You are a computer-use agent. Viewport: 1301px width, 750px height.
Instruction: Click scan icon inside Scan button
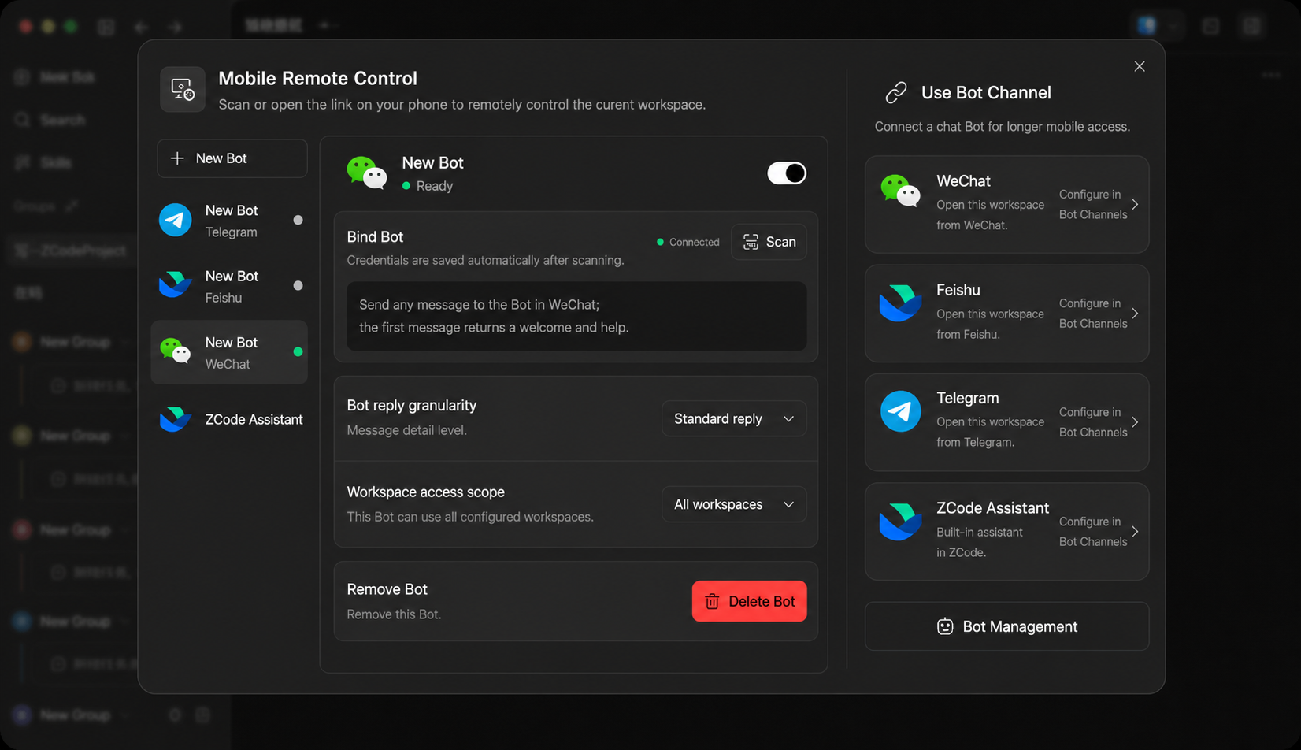[x=751, y=242]
